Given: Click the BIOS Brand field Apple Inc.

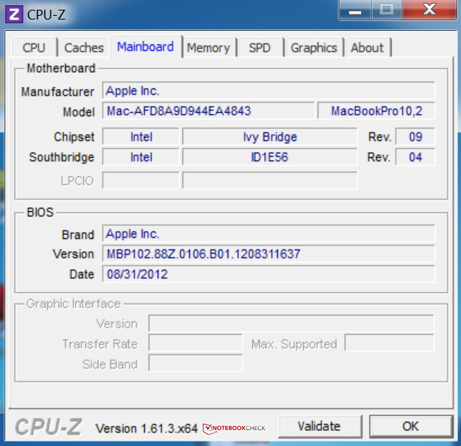Looking at the screenshot, I should (269, 234).
